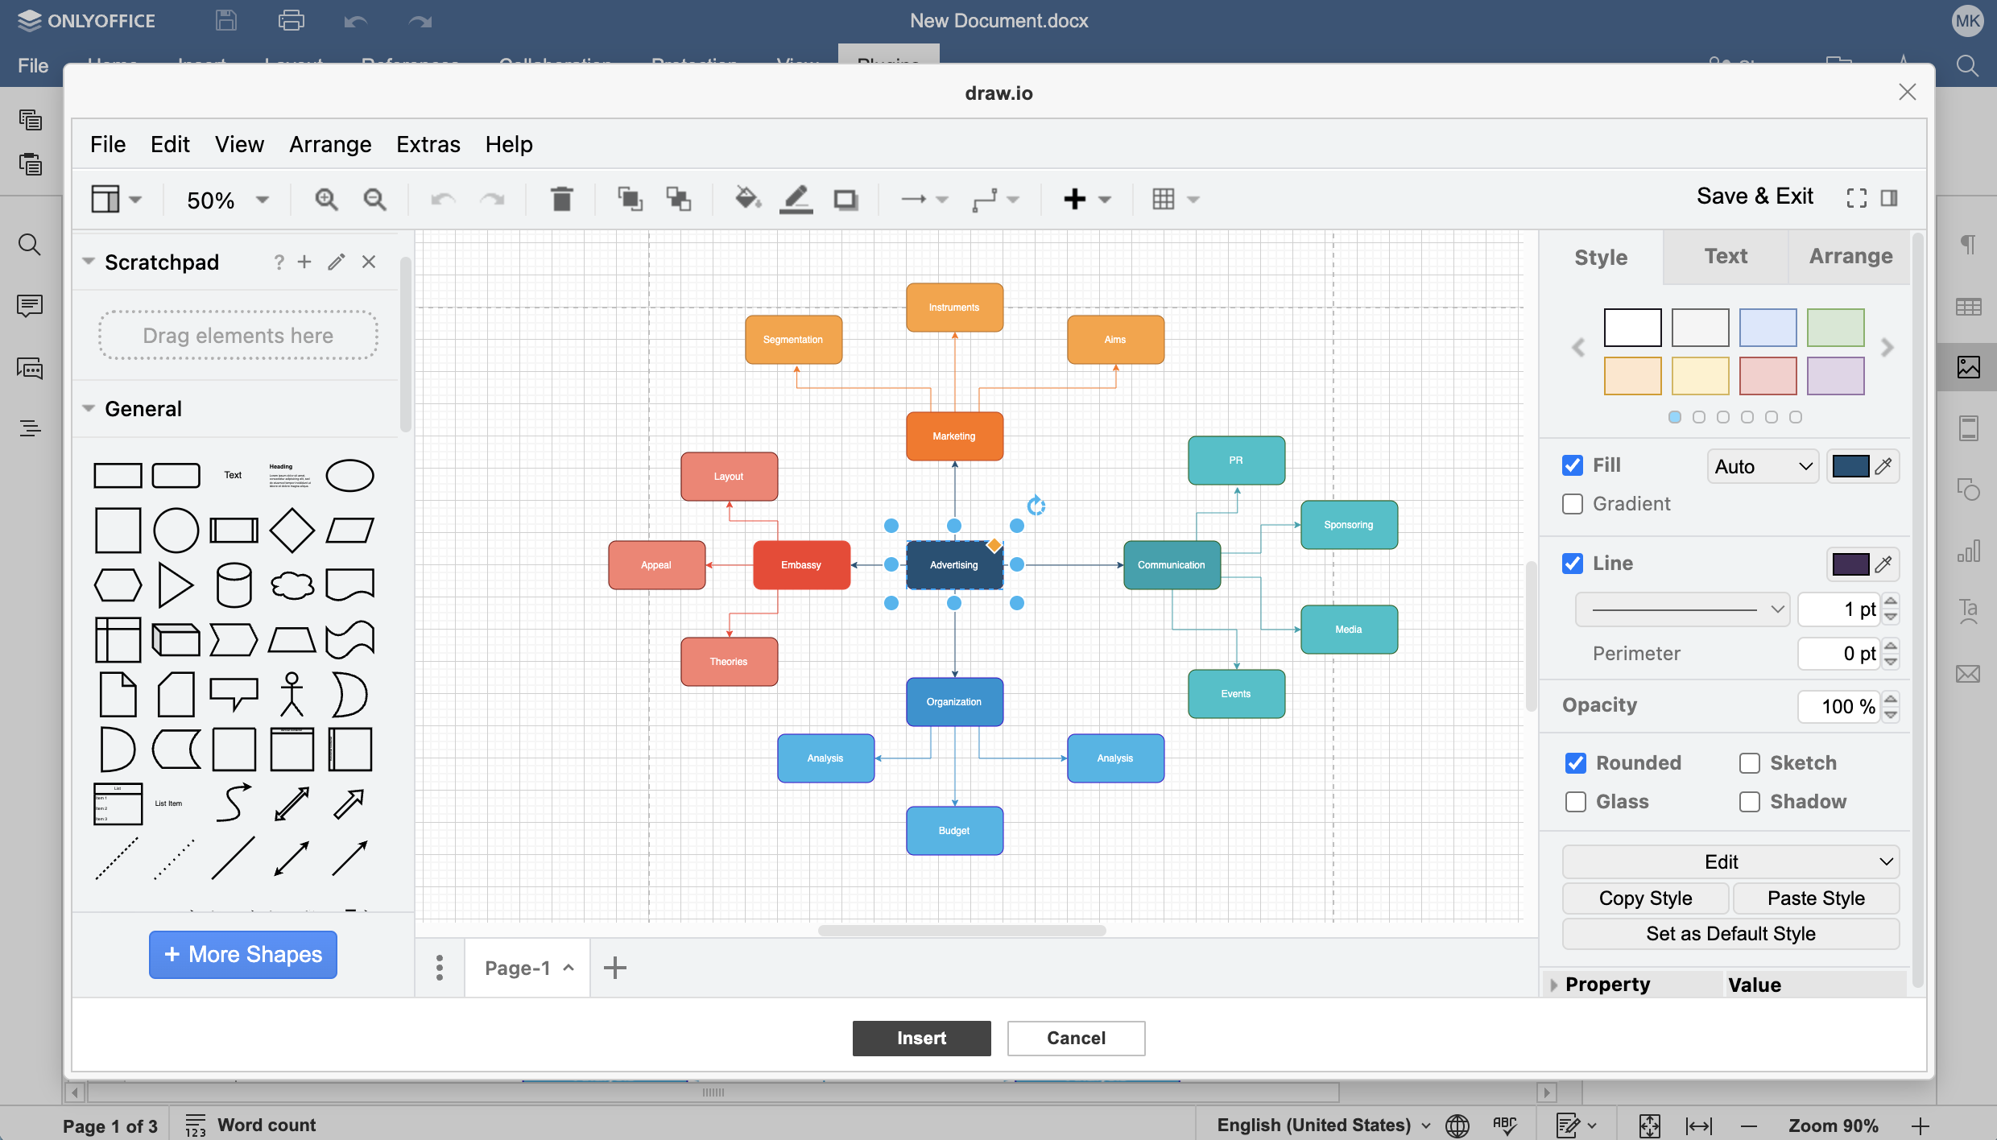This screenshot has height=1140, width=1997.
Task: Open the Fill Auto dropdown
Action: [x=1762, y=467]
